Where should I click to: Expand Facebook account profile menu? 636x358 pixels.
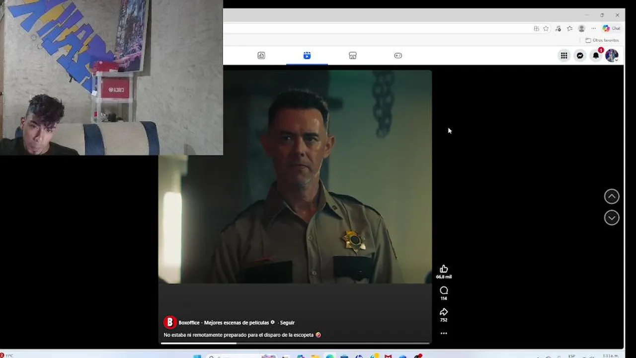pyautogui.click(x=612, y=56)
